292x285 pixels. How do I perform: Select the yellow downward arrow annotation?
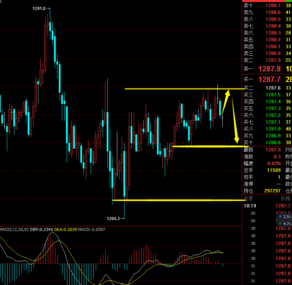click(x=235, y=120)
